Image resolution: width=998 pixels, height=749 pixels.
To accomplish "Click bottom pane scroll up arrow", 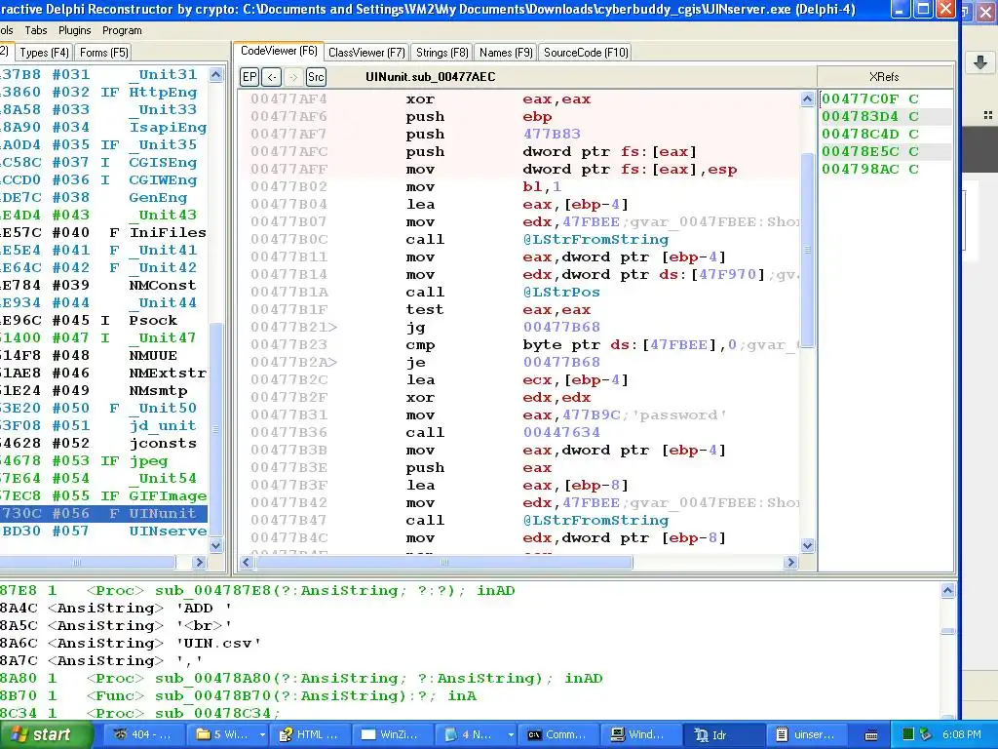I will [x=947, y=591].
